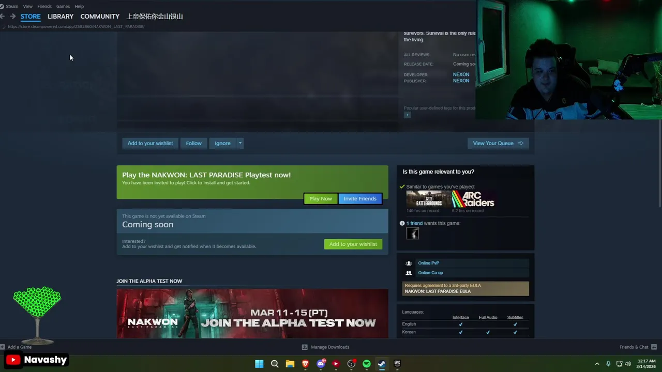
Task: Click the Online Co-op feature link
Action: pyautogui.click(x=430, y=273)
